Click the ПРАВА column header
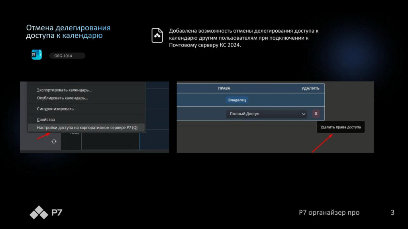 [x=224, y=88]
